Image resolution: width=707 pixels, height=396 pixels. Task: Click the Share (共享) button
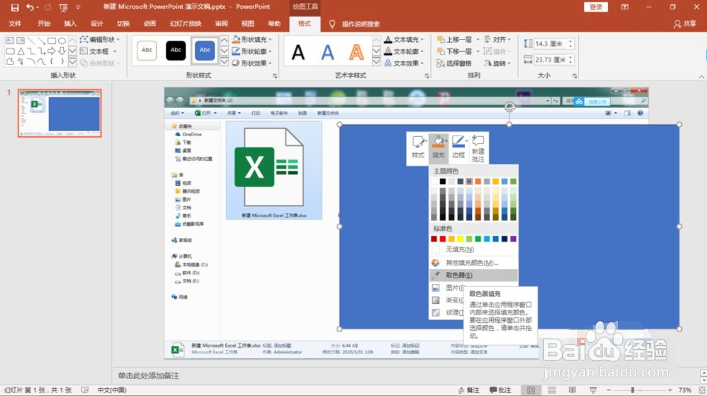tap(684, 24)
